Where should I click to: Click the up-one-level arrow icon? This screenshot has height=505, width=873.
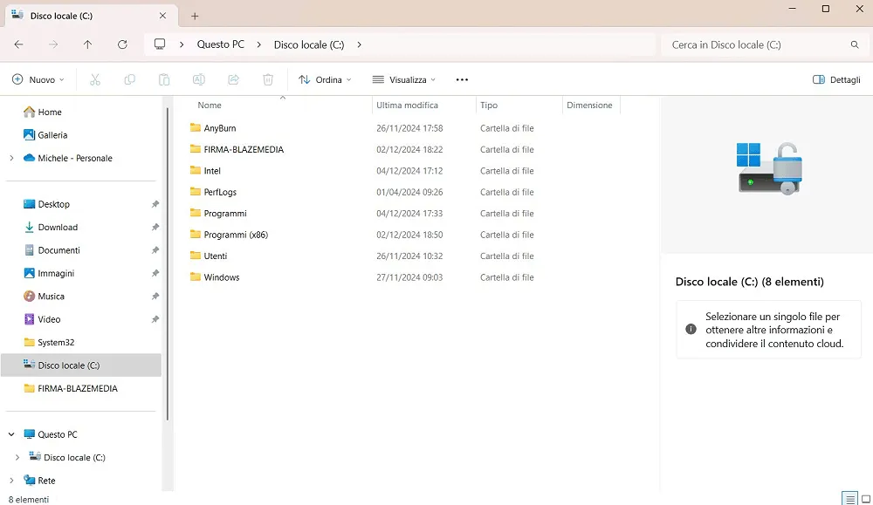(89, 44)
